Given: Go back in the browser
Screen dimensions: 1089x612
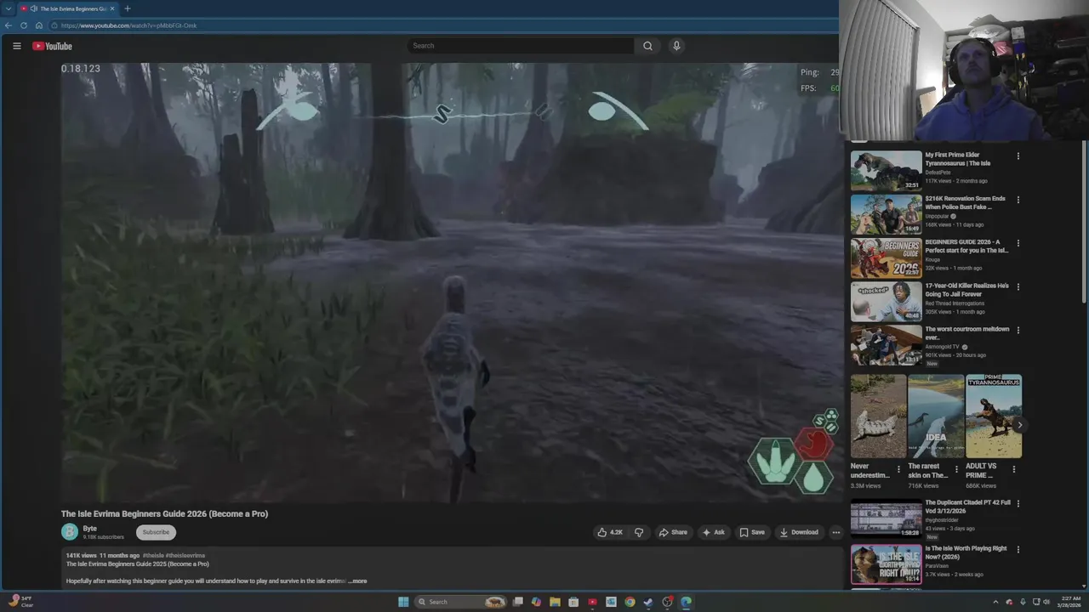Looking at the screenshot, I should click(x=9, y=25).
